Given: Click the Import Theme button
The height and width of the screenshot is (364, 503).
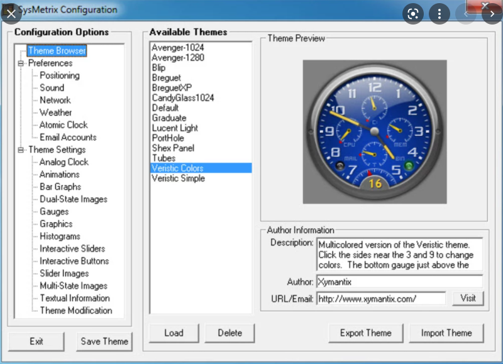Looking at the screenshot, I should (x=446, y=333).
